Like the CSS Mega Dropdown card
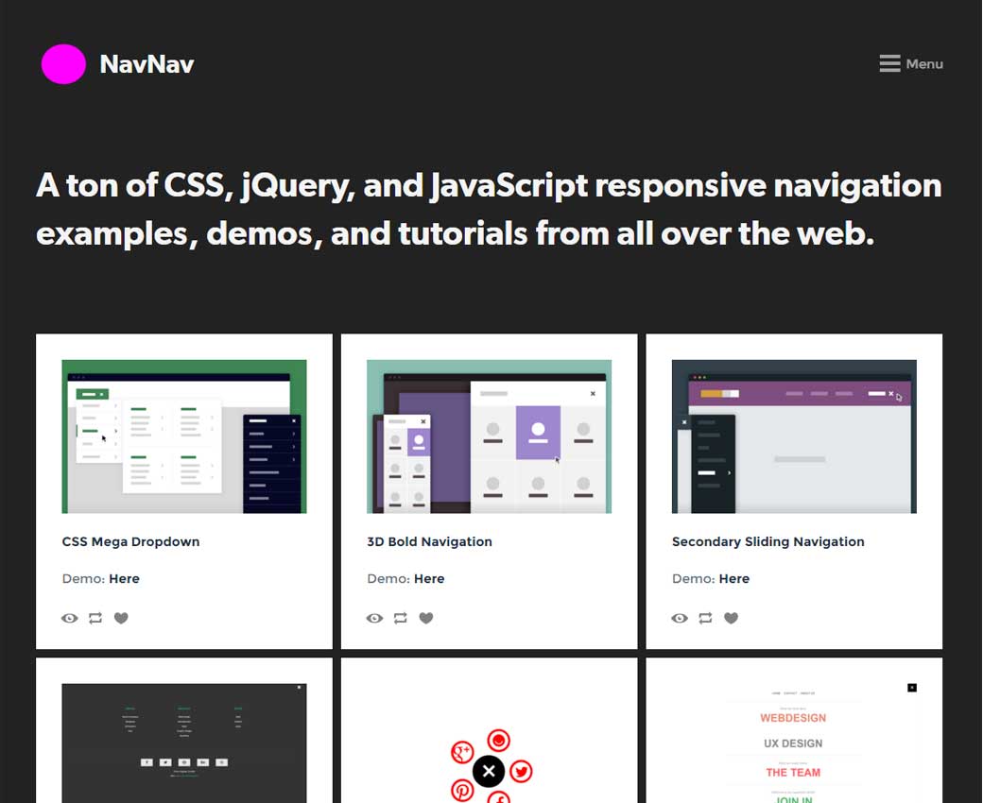 [x=121, y=618]
